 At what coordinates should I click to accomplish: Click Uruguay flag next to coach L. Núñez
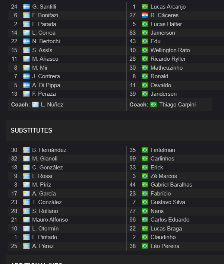[35, 105]
